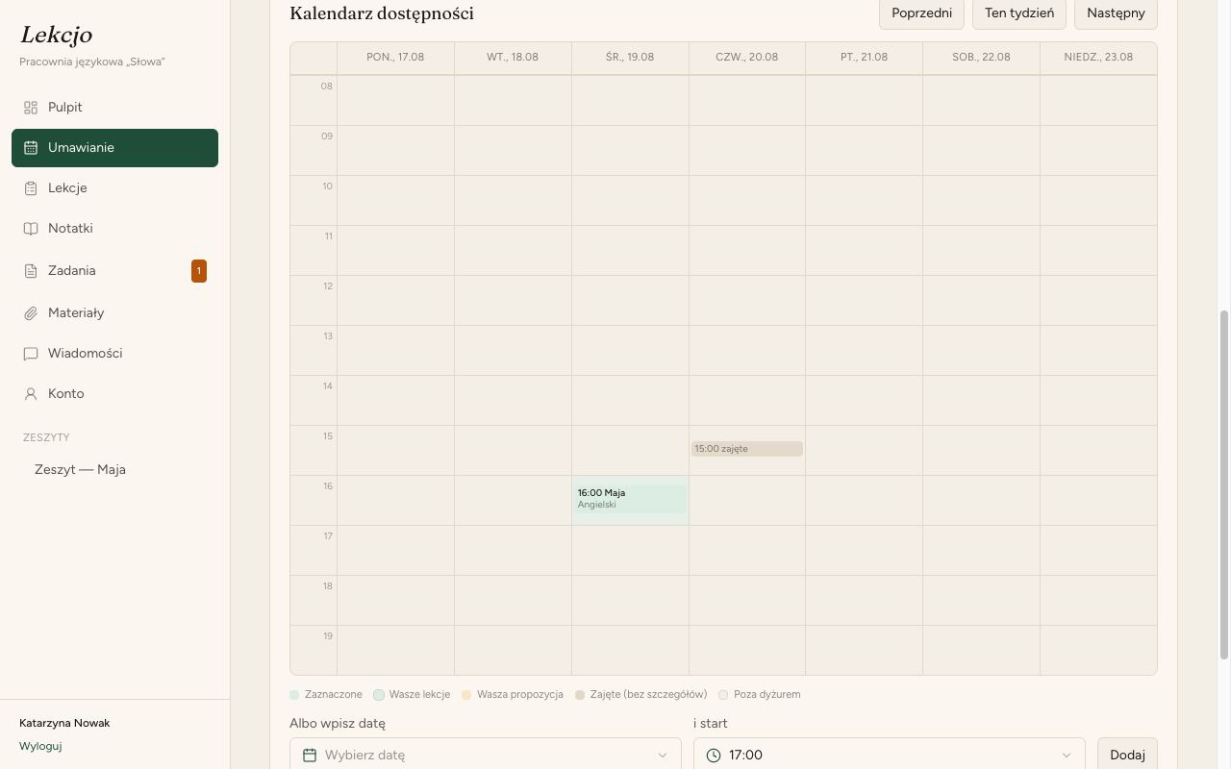Screen dimensions: 1231x769
Task: Click the clock icon in start time field
Action: (x=714, y=756)
